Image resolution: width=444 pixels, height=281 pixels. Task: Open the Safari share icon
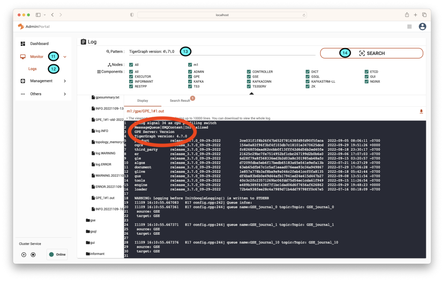[x=407, y=15]
